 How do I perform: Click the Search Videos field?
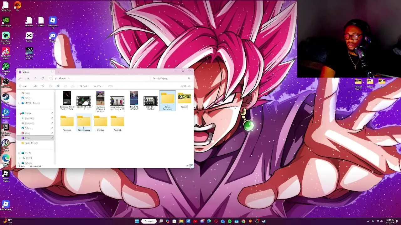[x=171, y=78]
